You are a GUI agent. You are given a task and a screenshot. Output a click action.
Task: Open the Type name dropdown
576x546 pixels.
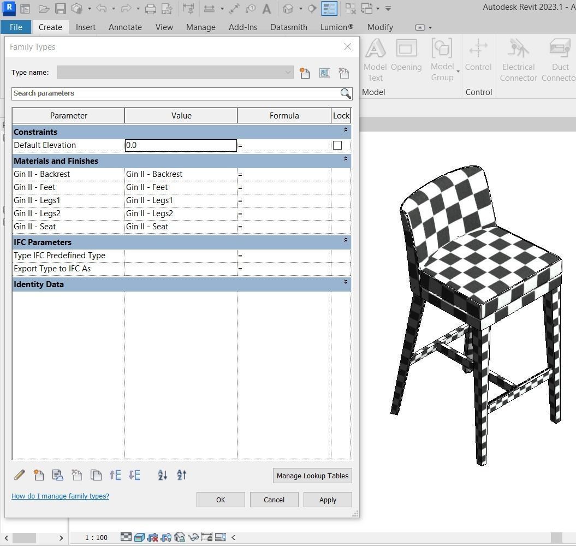(x=288, y=73)
